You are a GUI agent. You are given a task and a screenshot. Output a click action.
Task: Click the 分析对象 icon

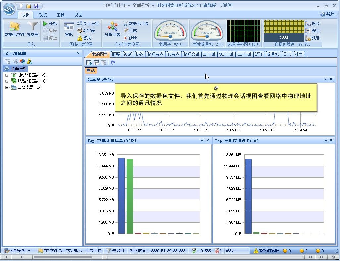pyautogui.click(x=112, y=29)
